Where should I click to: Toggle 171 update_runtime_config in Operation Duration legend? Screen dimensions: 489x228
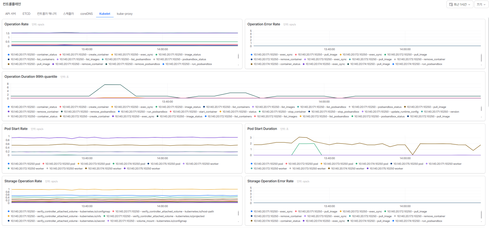(390, 112)
